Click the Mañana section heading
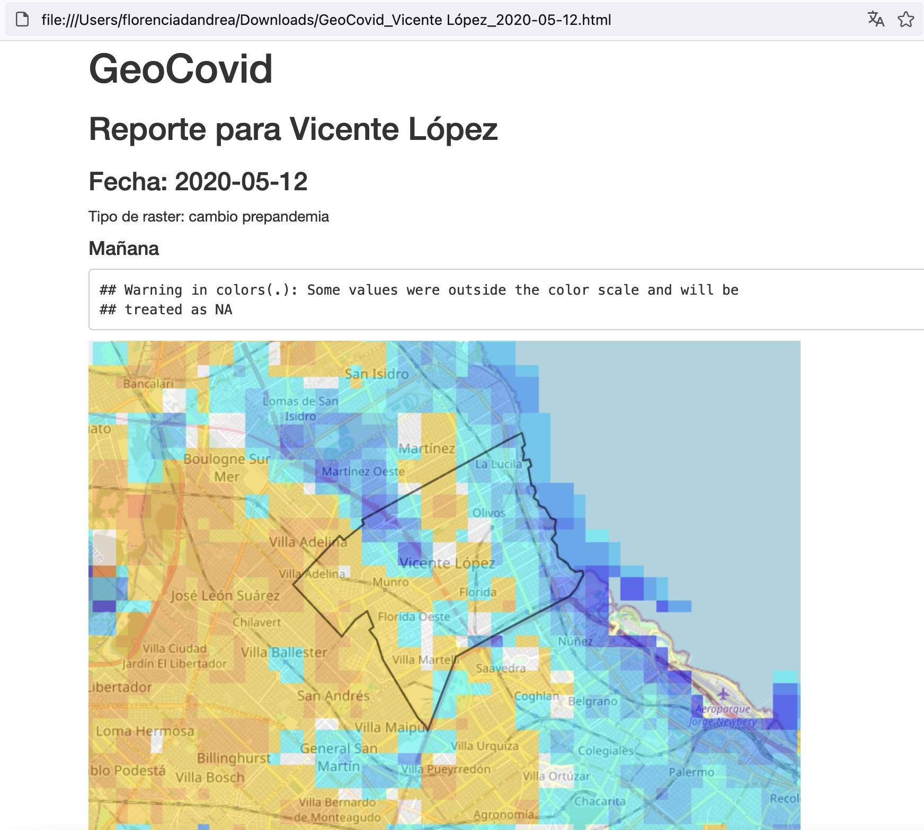Image resolution: width=924 pixels, height=830 pixels. click(123, 249)
